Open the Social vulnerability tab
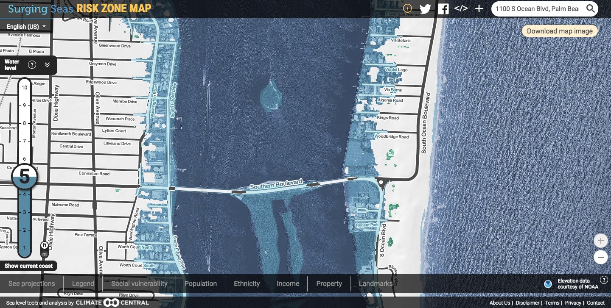The height and width of the screenshot is (308, 611). tap(139, 284)
